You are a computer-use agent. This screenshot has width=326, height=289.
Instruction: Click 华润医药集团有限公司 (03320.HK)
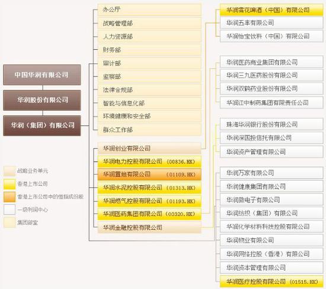149,214
